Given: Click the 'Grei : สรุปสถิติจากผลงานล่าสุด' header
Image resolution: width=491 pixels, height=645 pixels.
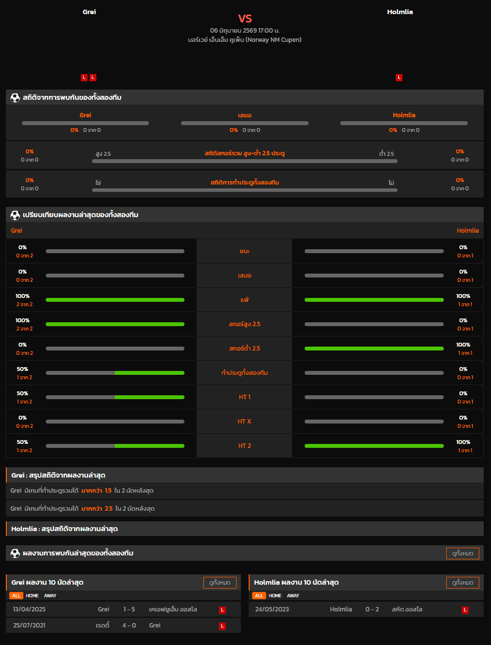Looking at the screenshot, I should [x=245, y=475].
